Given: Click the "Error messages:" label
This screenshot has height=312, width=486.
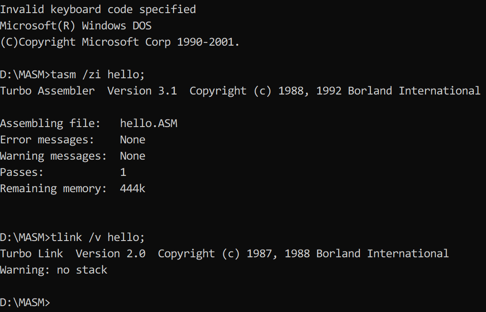Looking at the screenshot, I should click(x=47, y=140).
